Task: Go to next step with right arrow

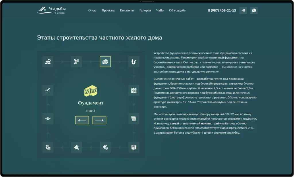Action: coord(99,120)
